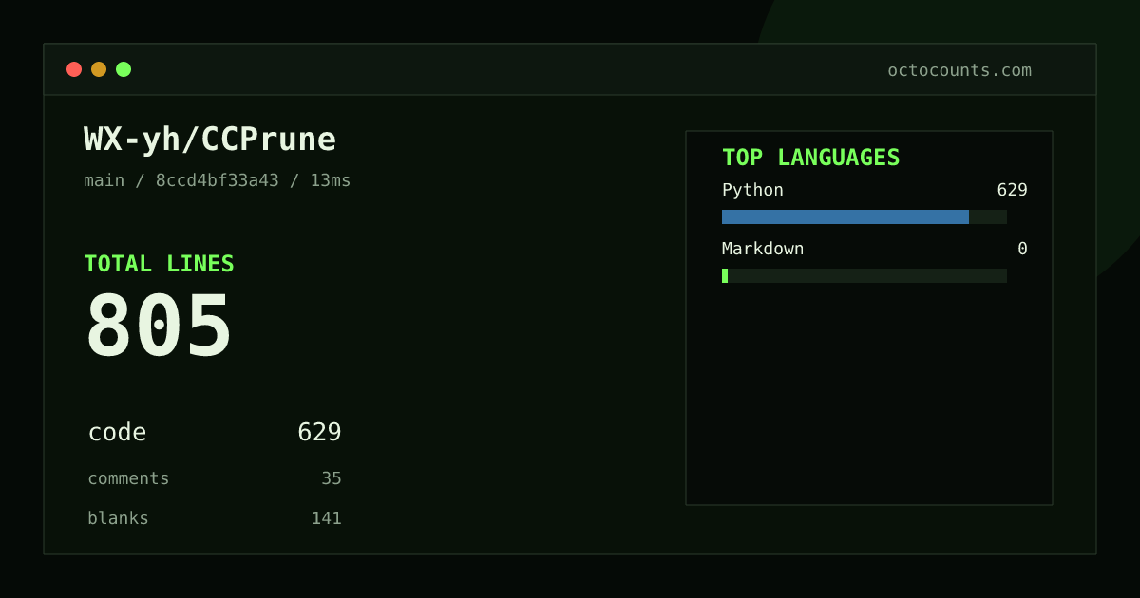Click the TOP LANGUAGES heading
The height and width of the screenshot is (598, 1140).
811,158
